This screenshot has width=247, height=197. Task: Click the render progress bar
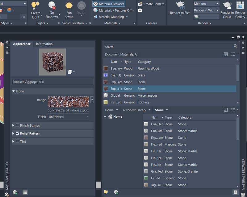209,17
